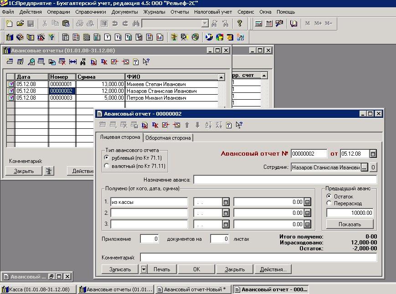Click the question mark icon in document toolbar

tap(229, 125)
